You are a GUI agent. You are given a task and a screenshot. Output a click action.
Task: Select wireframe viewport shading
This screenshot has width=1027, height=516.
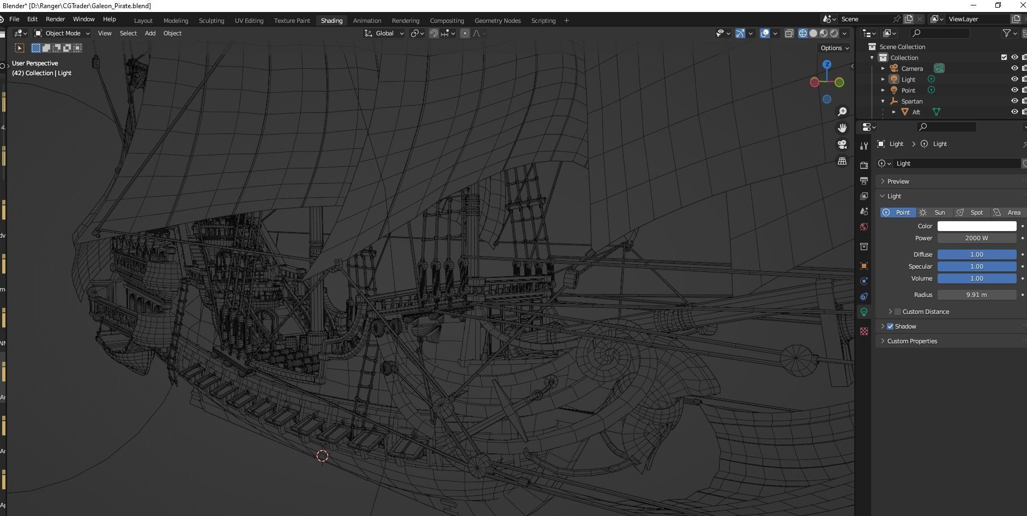tap(803, 33)
